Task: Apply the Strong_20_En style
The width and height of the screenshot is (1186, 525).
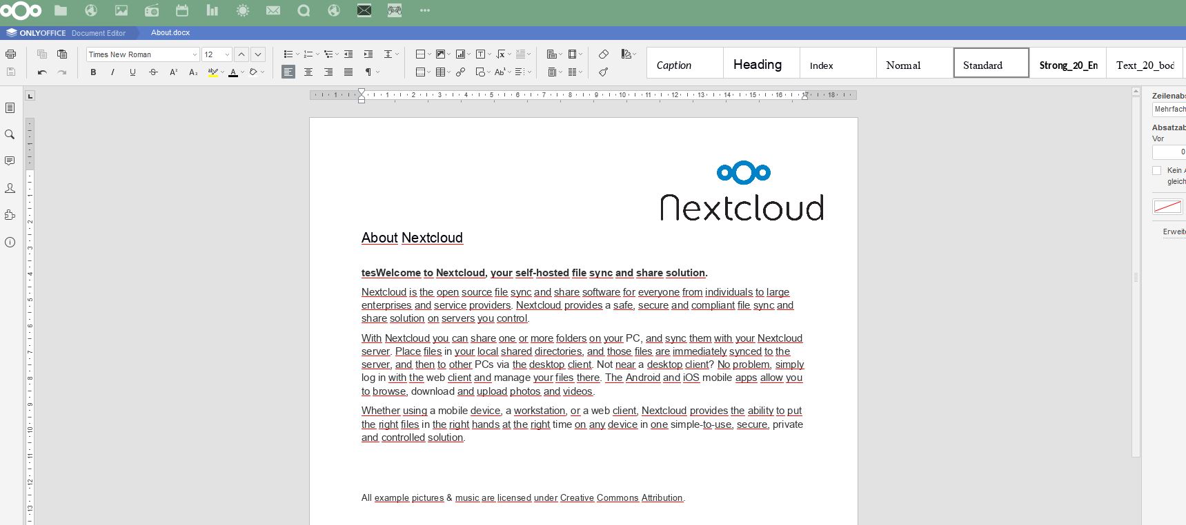Action: 1068,63
